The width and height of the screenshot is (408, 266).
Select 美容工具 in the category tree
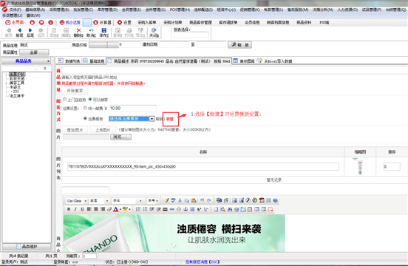17,83
